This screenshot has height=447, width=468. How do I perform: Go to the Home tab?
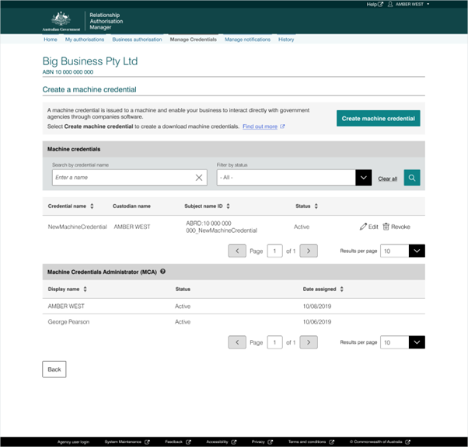[50, 40]
